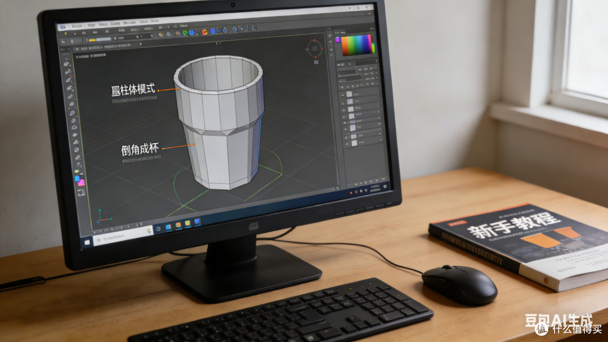Select the yellow brush-like icon in the top toolbar
The width and height of the screenshot is (608, 342).
(x=161, y=34)
